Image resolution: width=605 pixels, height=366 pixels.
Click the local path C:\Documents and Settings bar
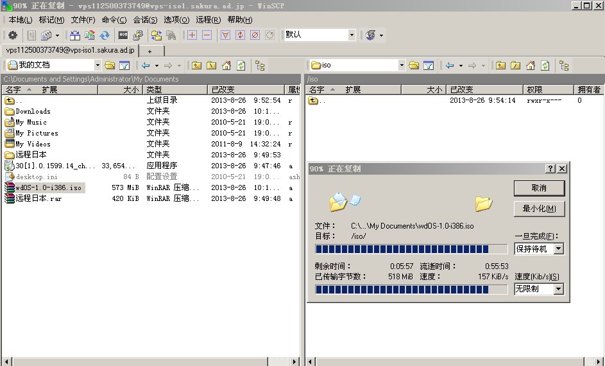[x=151, y=79]
